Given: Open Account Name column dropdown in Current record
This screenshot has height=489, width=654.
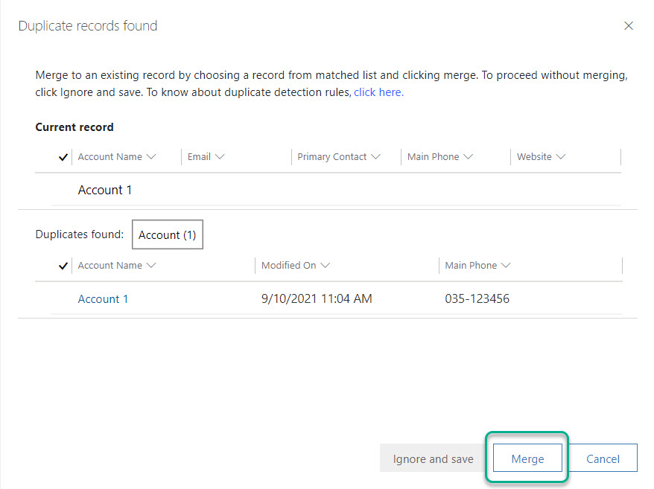Looking at the screenshot, I should pyautogui.click(x=117, y=157).
